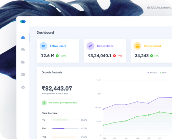This screenshot has height=139, width=172.
Task: Click 'Profit generated in last 30 days'
Action: point(55,93)
